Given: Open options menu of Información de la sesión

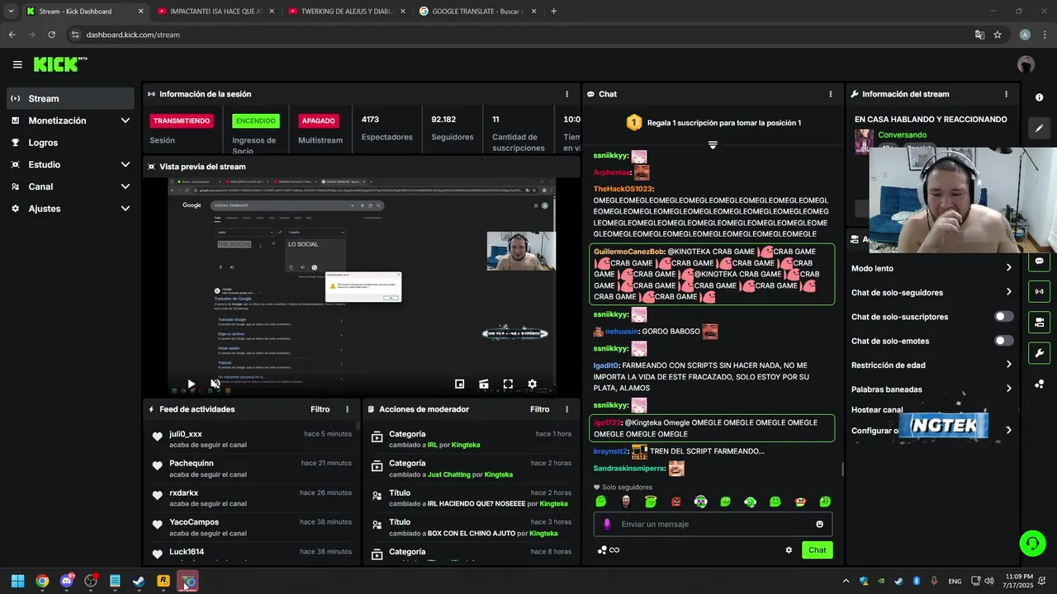Looking at the screenshot, I should (x=566, y=94).
